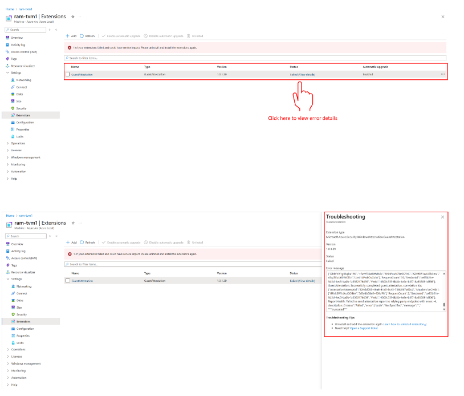Click Add in the lower screenshot toolbar
This screenshot has height=396, width=464.
(x=71, y=243)
